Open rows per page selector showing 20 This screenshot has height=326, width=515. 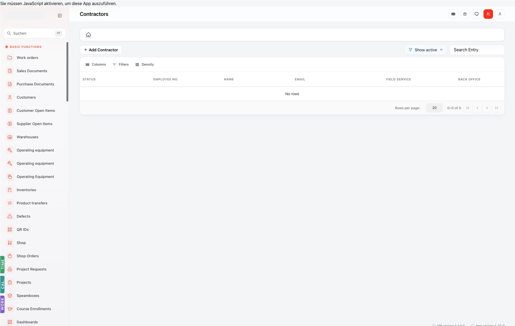pos(434,108)
